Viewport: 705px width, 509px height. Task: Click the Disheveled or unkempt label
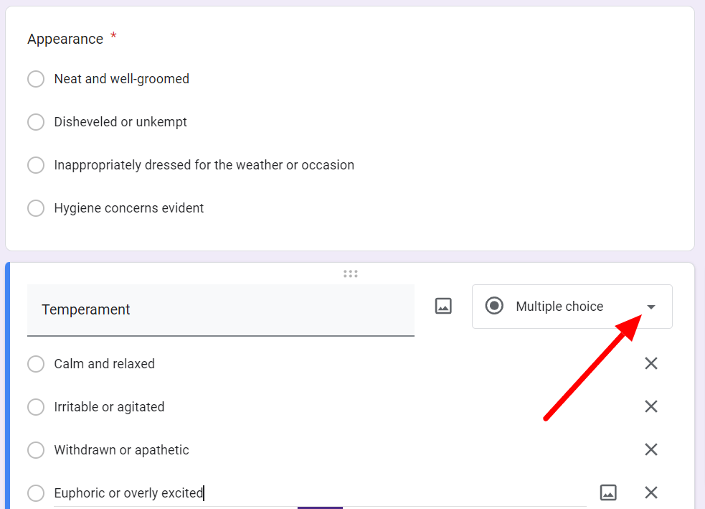[120, 122]
